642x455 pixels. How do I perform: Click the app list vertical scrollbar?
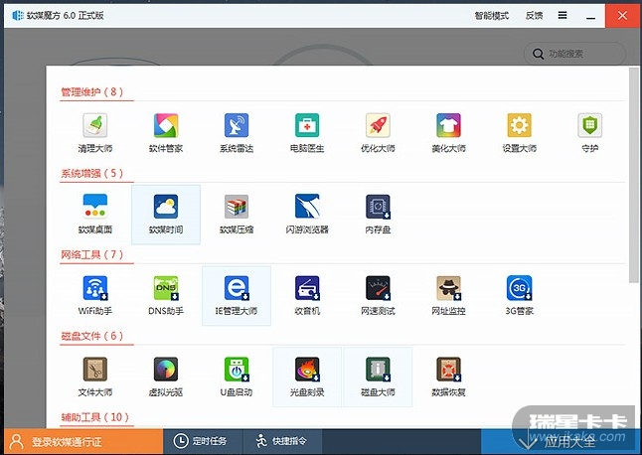(633, 175)
